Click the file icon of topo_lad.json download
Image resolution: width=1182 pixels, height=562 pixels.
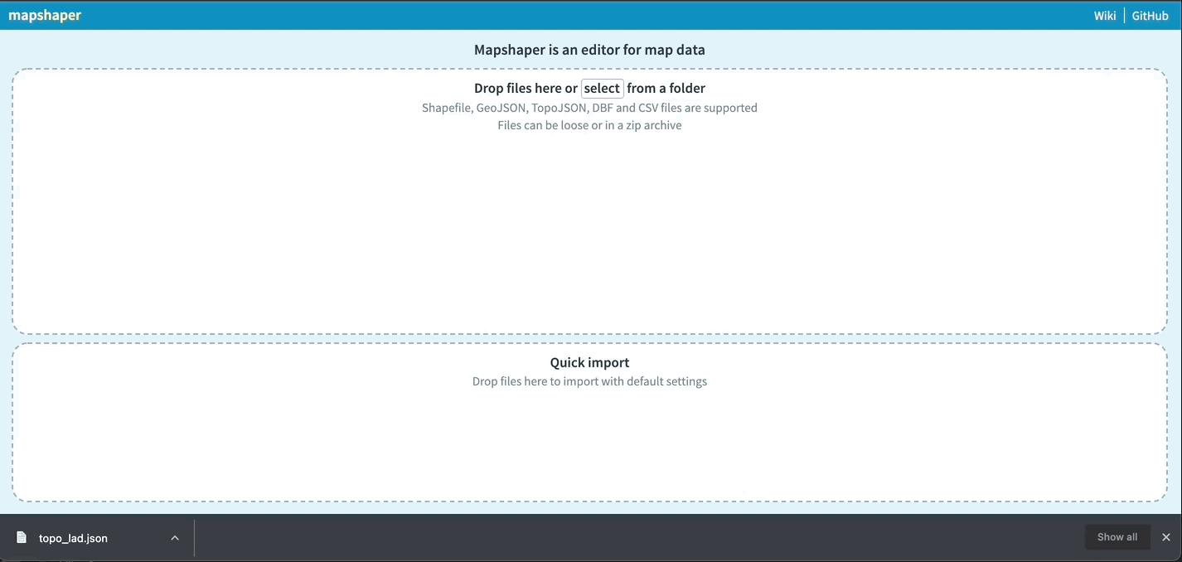pyautogui.click(x=22, y=538)
